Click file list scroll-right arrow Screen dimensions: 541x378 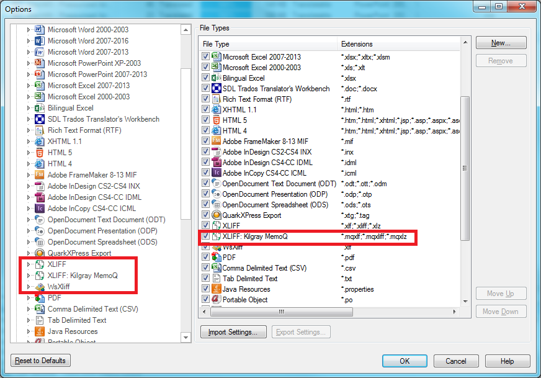point(455,312)
